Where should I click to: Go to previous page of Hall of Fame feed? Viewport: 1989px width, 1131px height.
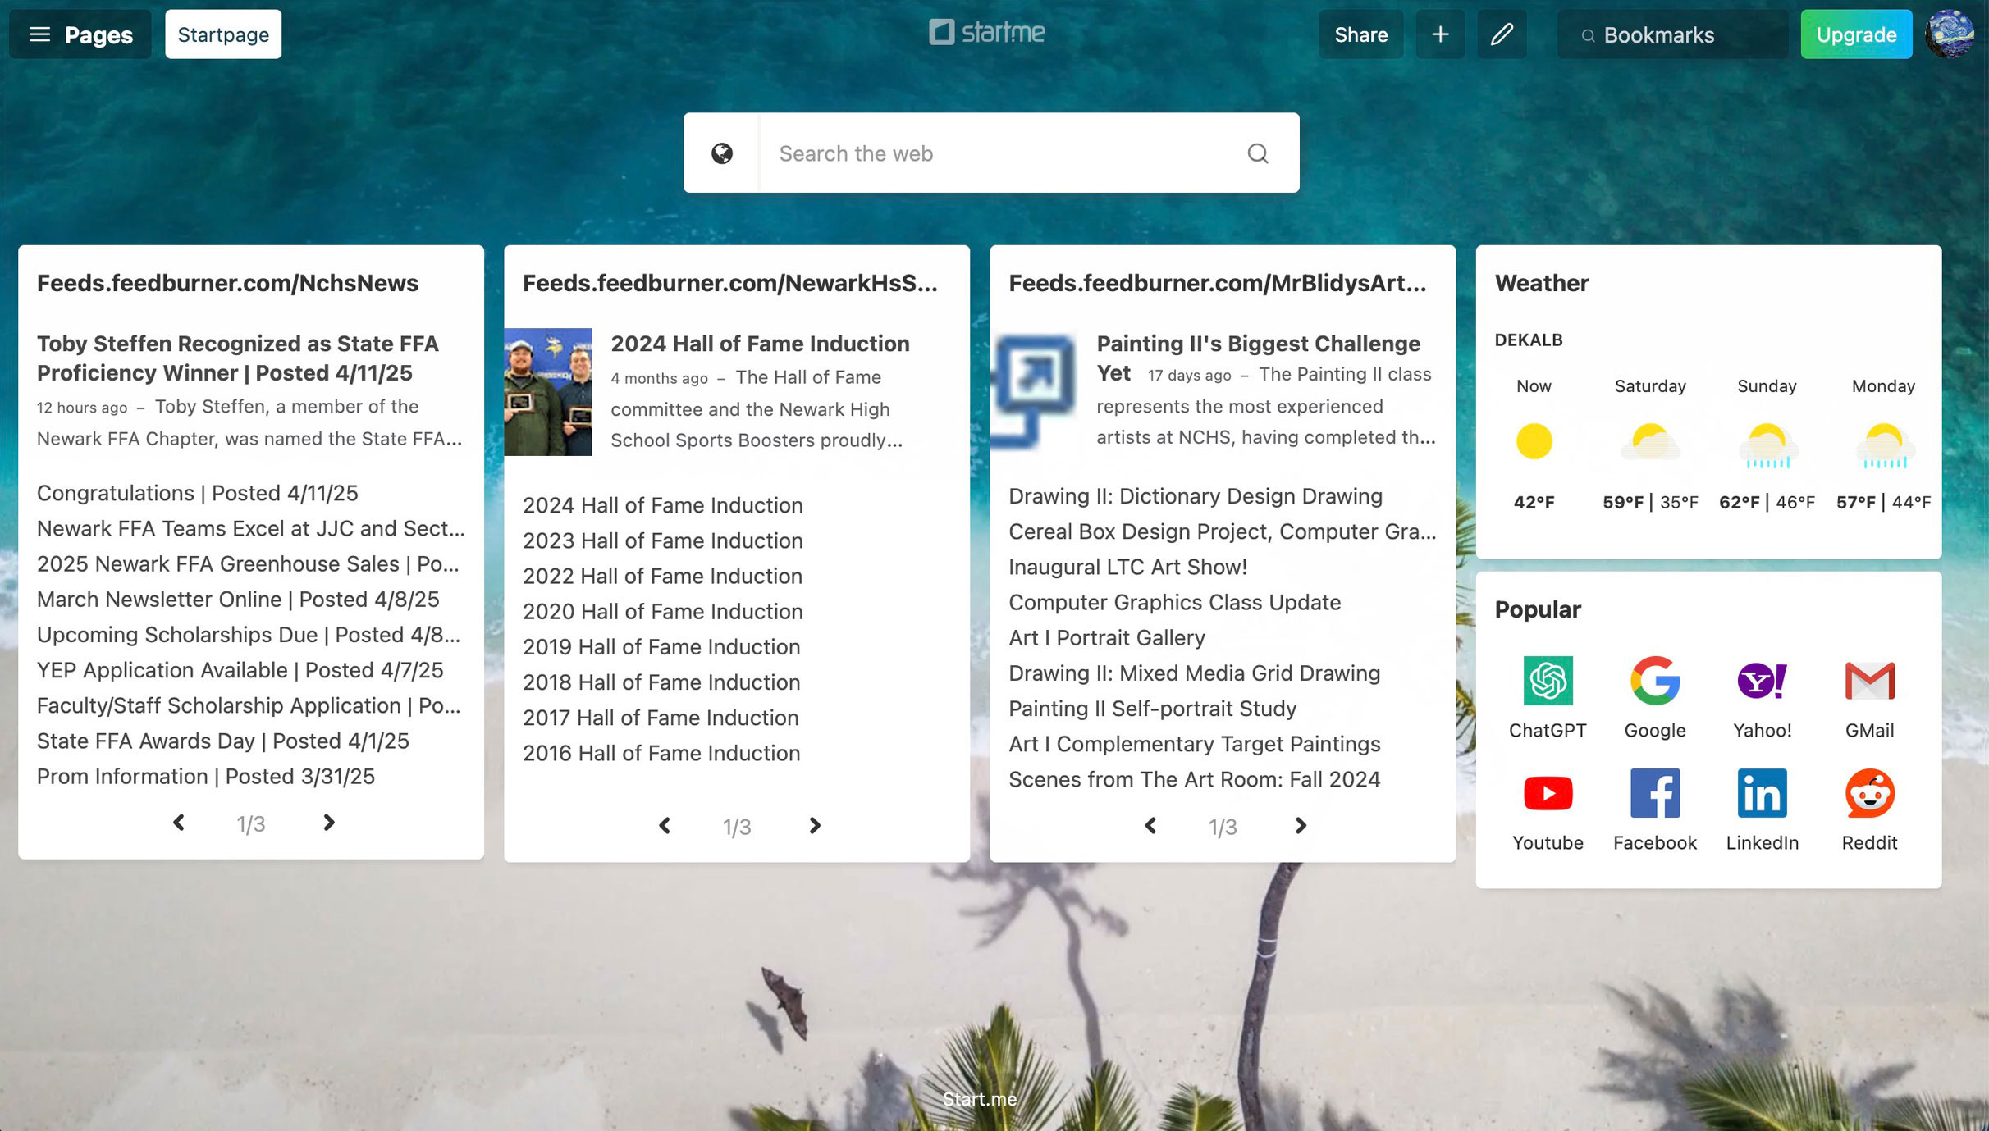665,826
